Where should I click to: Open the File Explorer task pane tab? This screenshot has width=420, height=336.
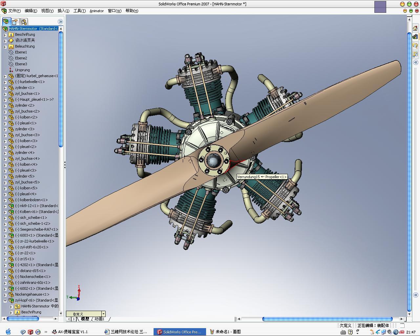(x=415, y=45)
